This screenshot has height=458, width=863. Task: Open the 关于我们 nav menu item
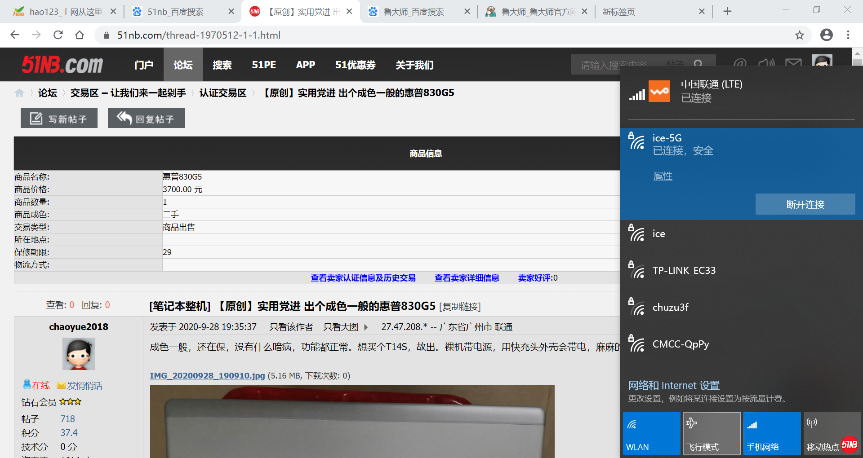pos(414,65)
